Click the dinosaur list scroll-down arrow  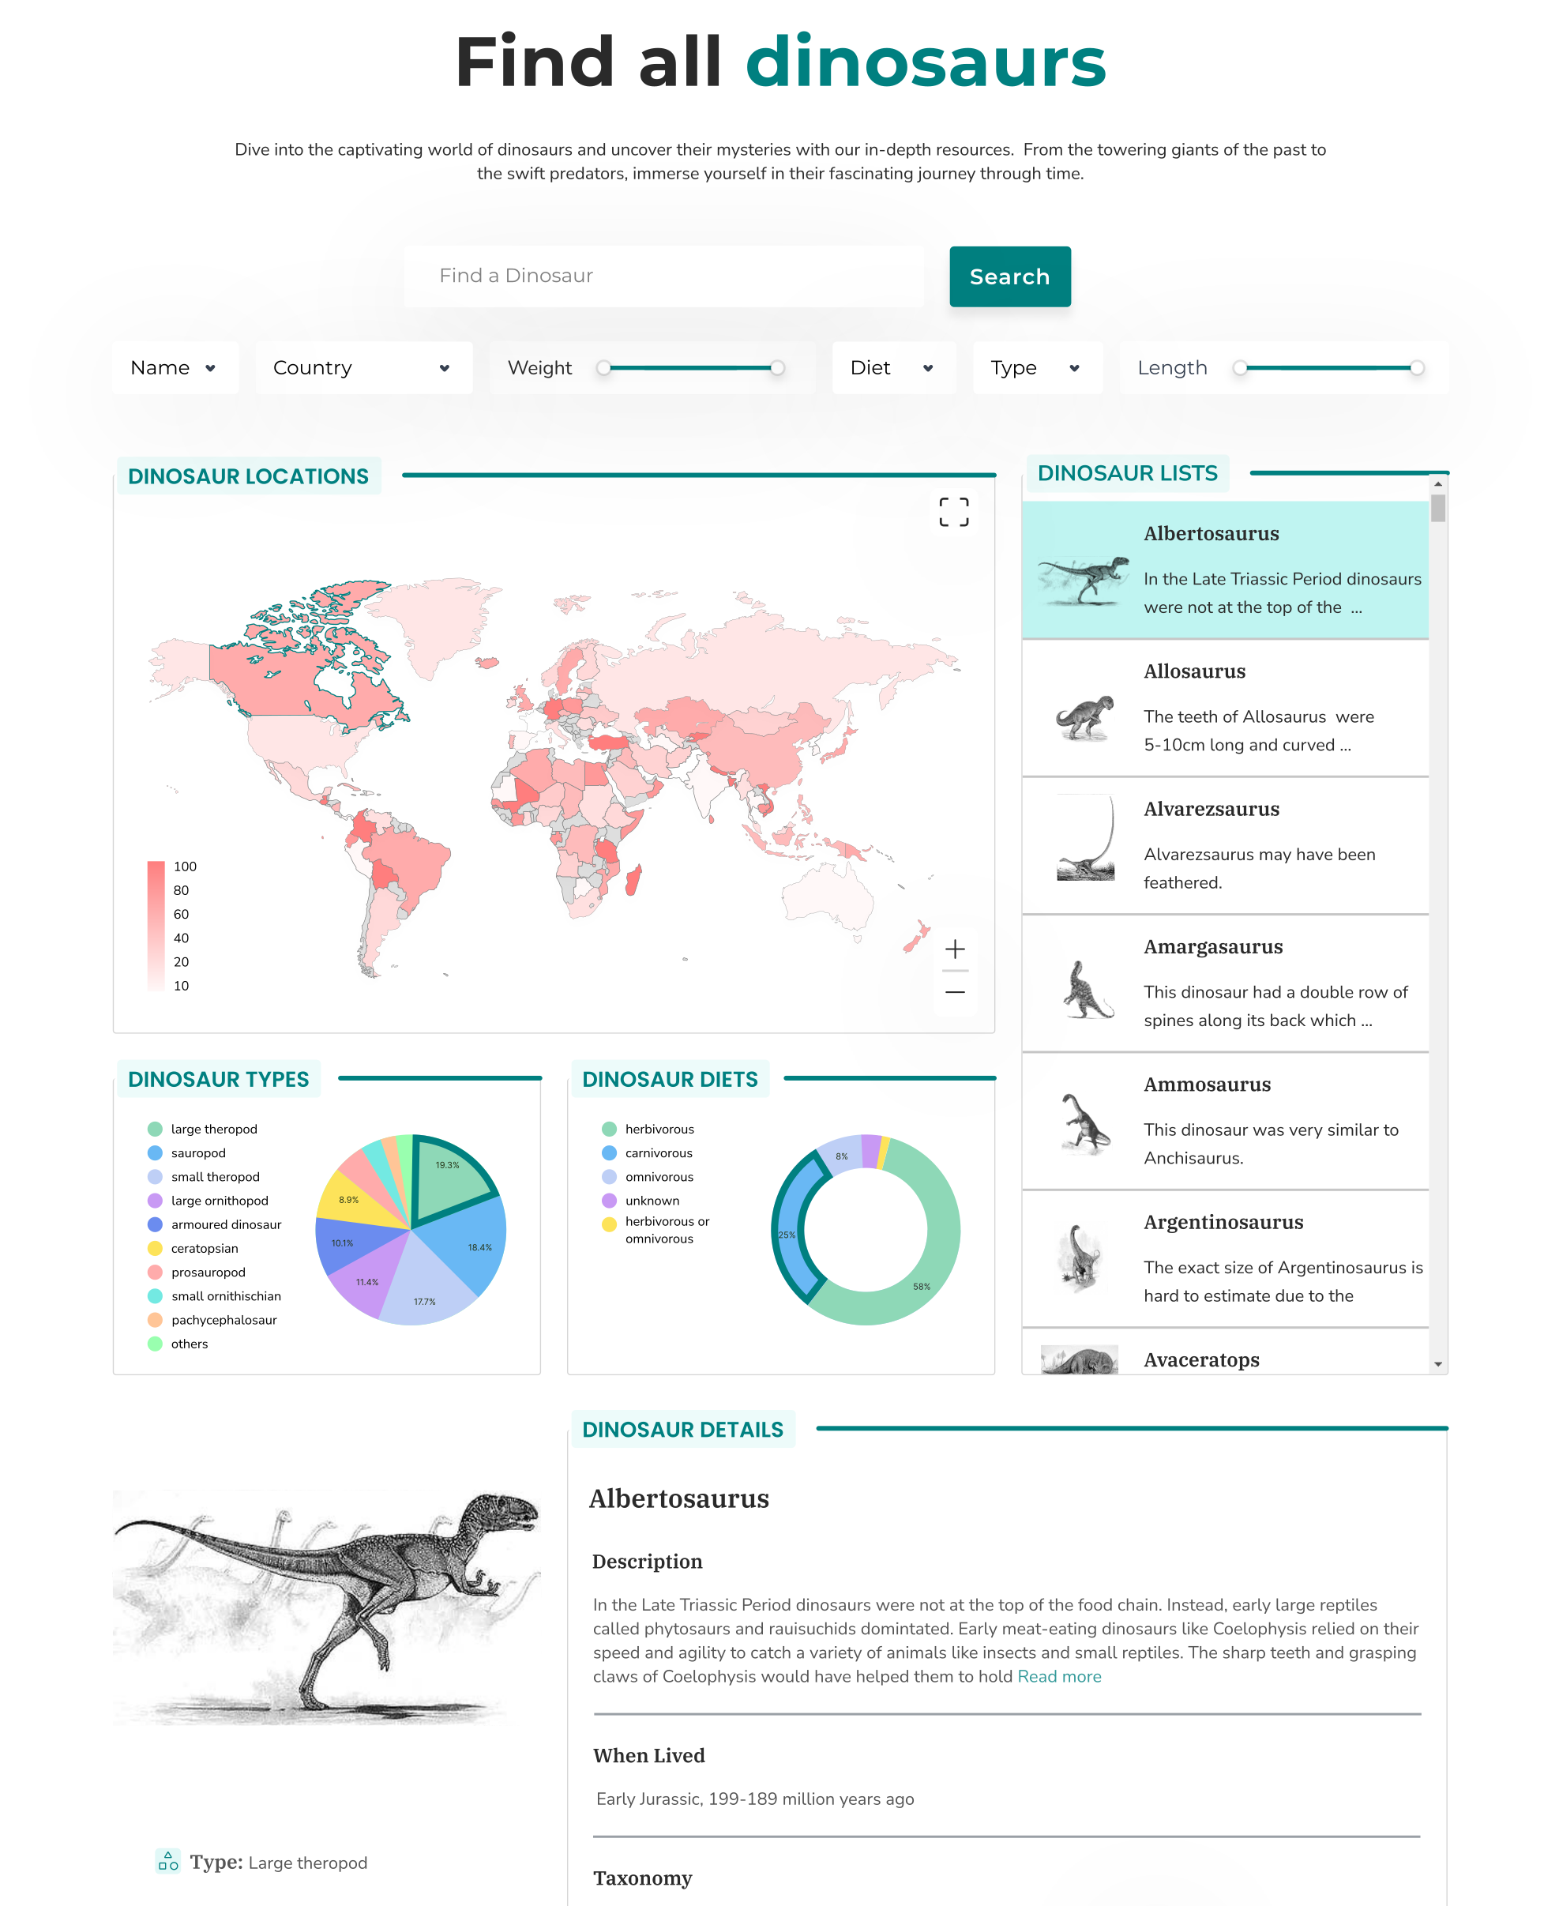tap(1437, 1364)
